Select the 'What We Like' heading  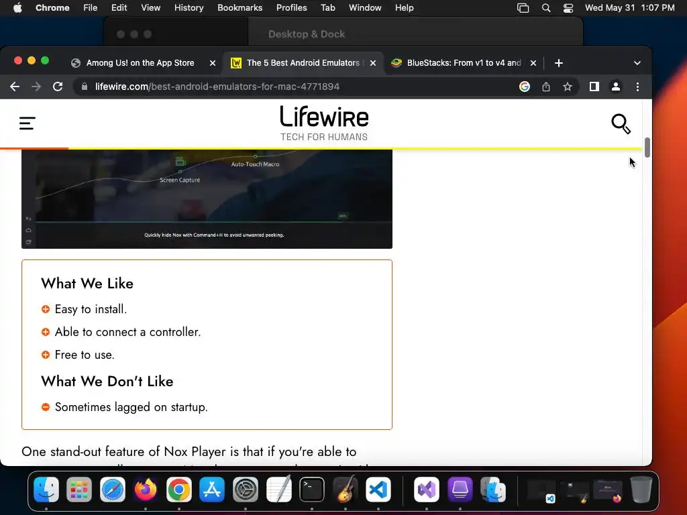(87, 284)
